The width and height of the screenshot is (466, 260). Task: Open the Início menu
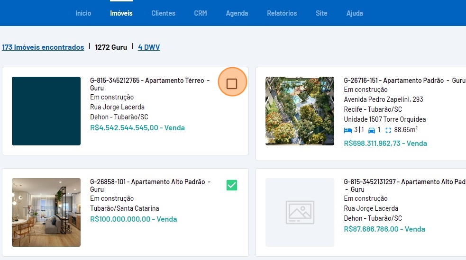(83, 13)
